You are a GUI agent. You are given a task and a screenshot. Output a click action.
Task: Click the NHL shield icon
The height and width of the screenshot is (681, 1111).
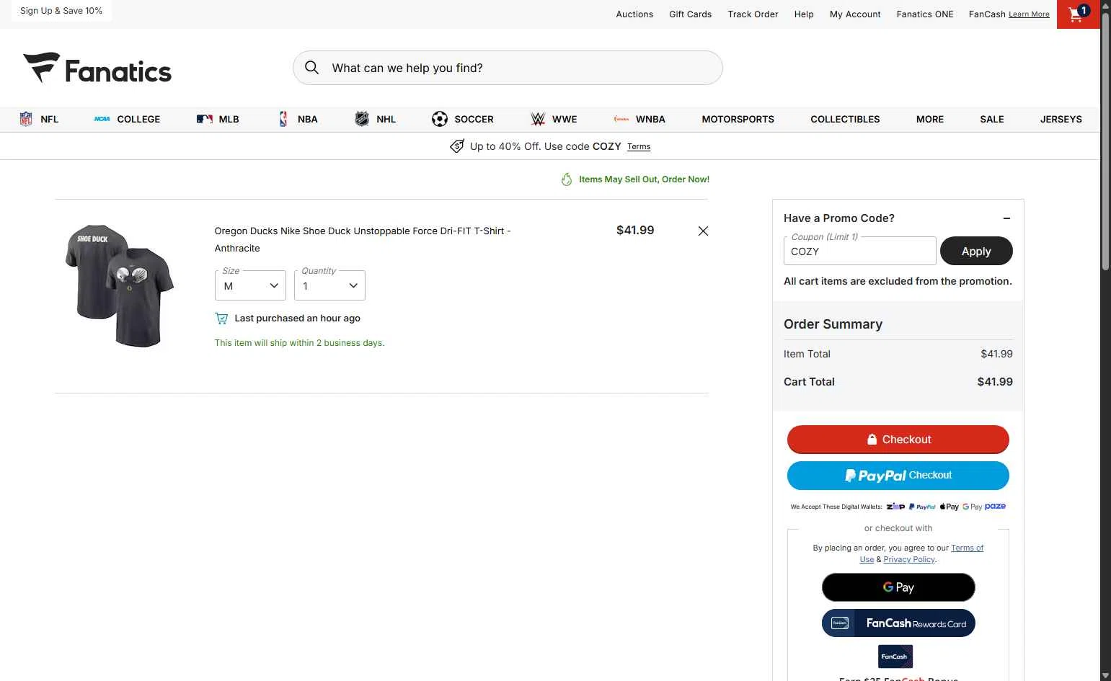click(x=362, y=119)
